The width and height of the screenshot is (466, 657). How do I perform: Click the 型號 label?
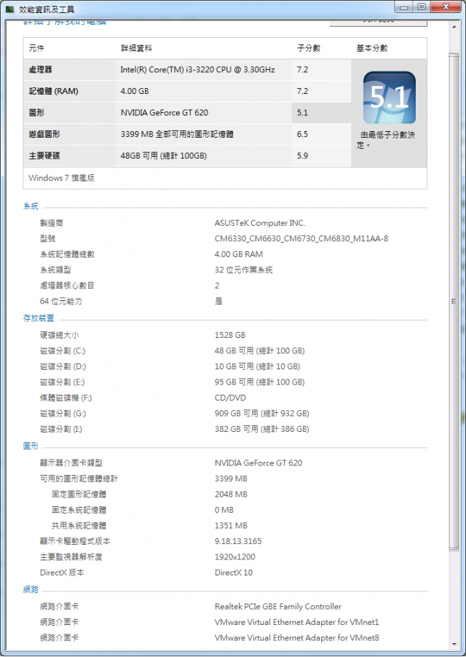pos(48,238)
